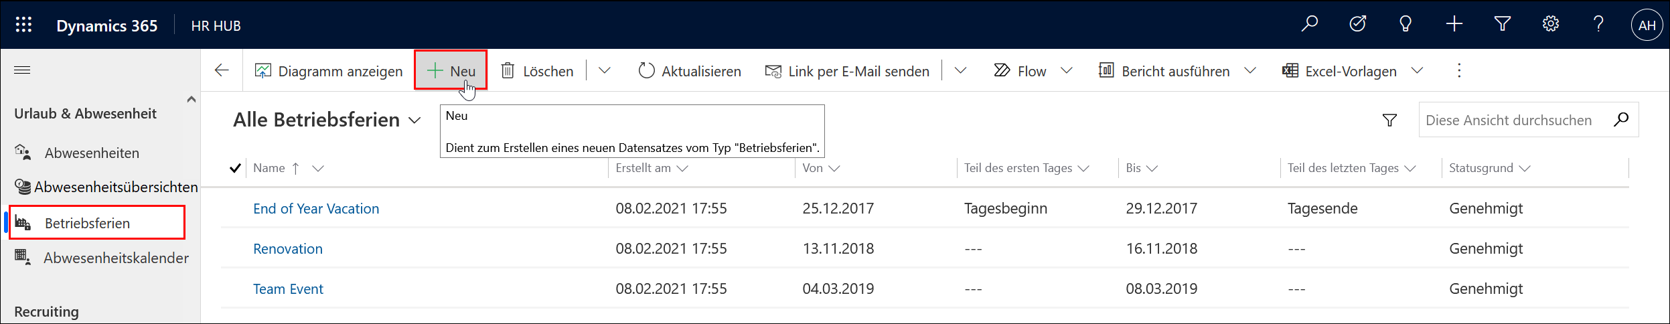Open the task checkmark circle icon

(1358, 25)
